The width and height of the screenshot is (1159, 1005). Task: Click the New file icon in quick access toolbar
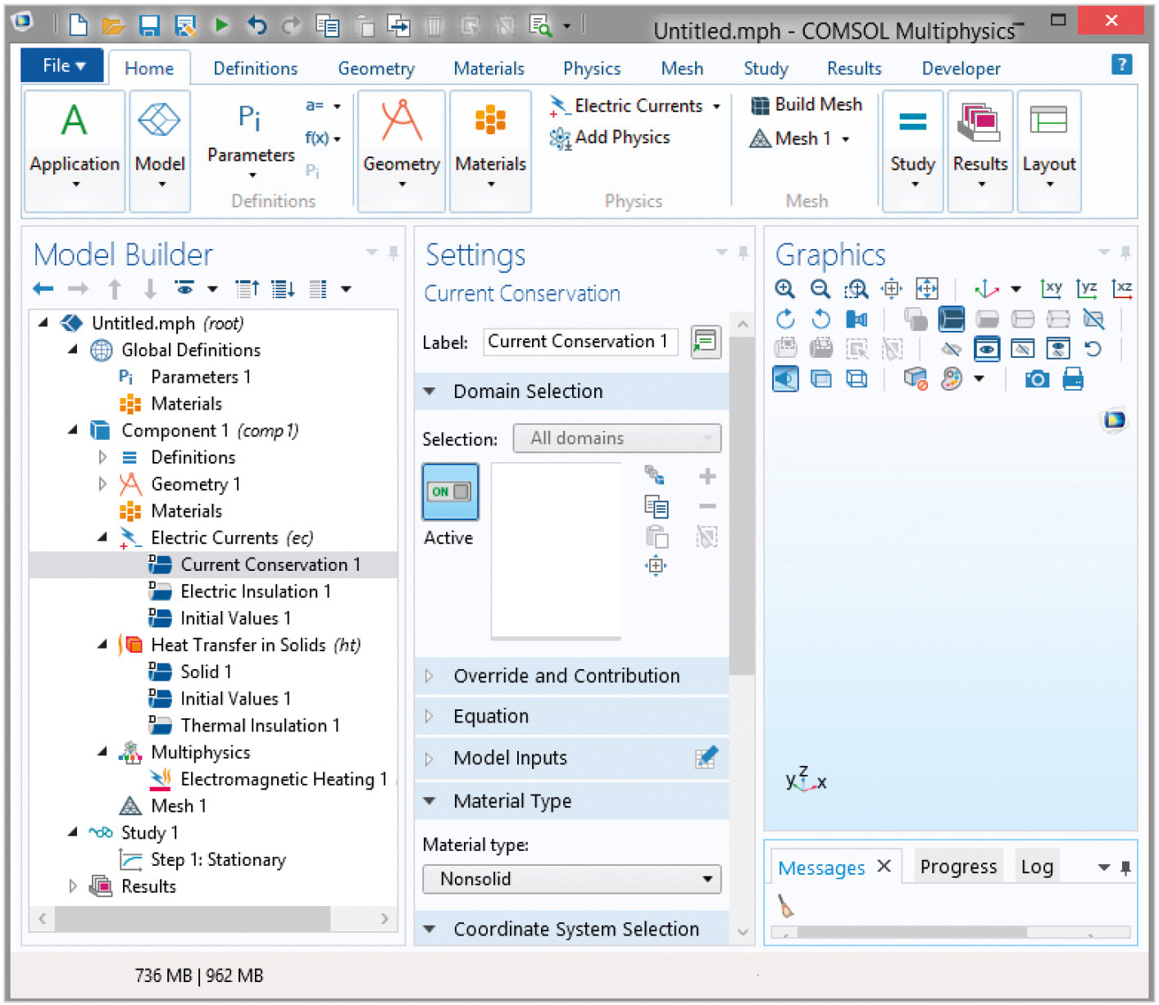78,25
